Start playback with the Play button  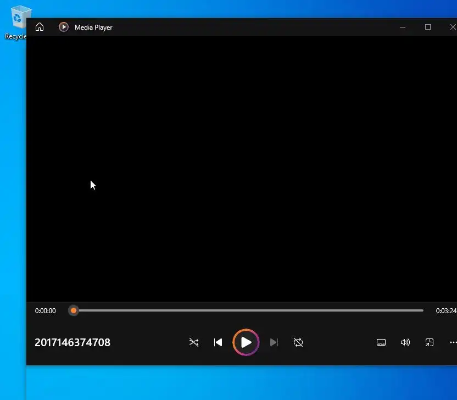[x=246, y=342]
